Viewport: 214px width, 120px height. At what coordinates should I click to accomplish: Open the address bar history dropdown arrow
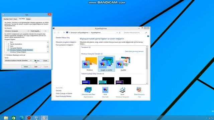pos(117,33)
